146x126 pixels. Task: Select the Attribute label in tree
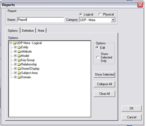pos(26,51)
